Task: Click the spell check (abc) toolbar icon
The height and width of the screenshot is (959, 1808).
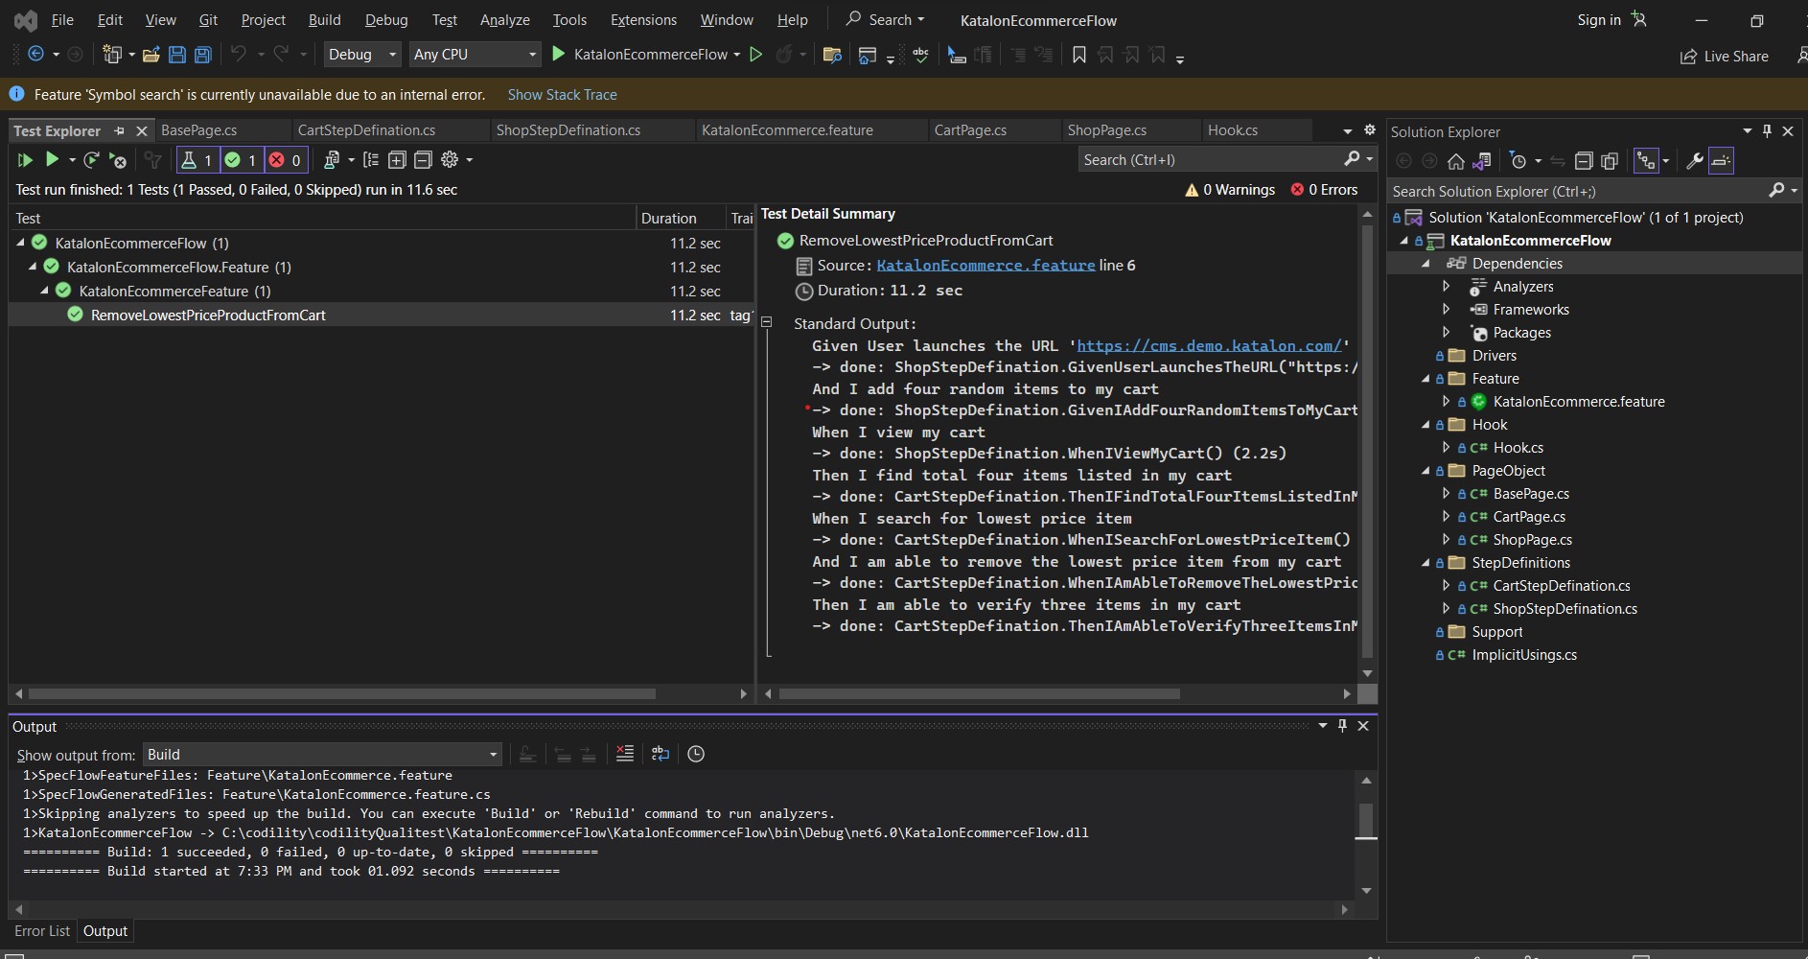Action: [920, 56]
